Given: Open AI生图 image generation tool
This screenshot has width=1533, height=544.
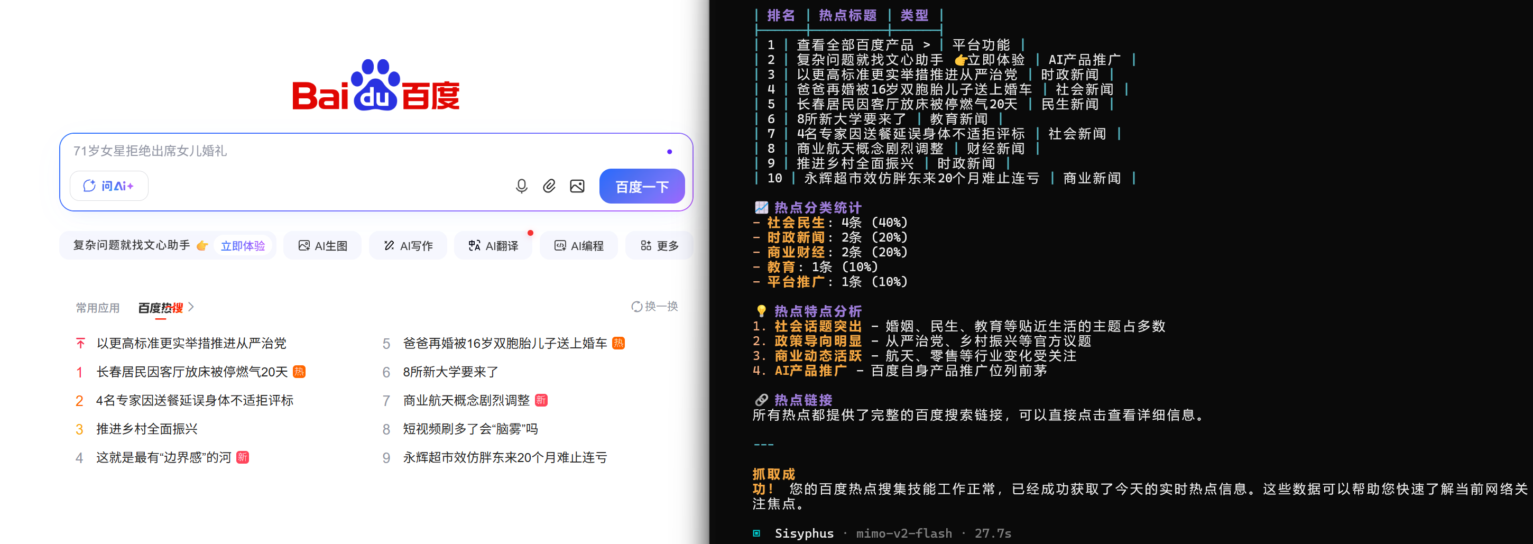Looking at the screenshot, I should [322, 246].
